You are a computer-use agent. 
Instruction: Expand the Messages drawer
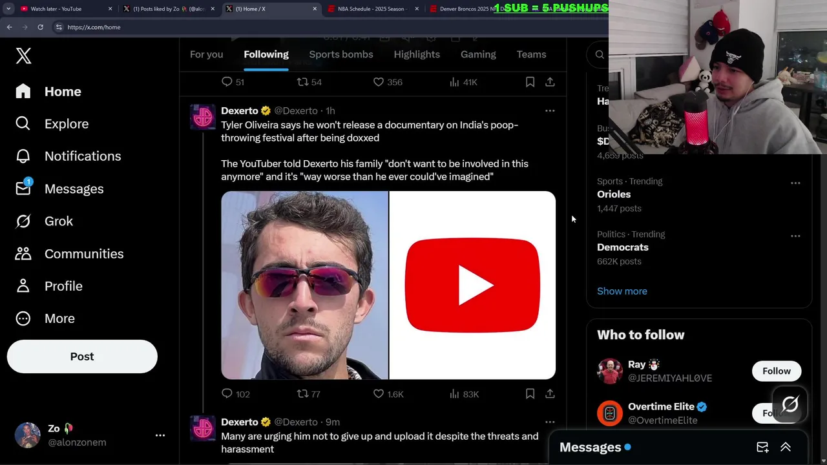click(786, 447)
